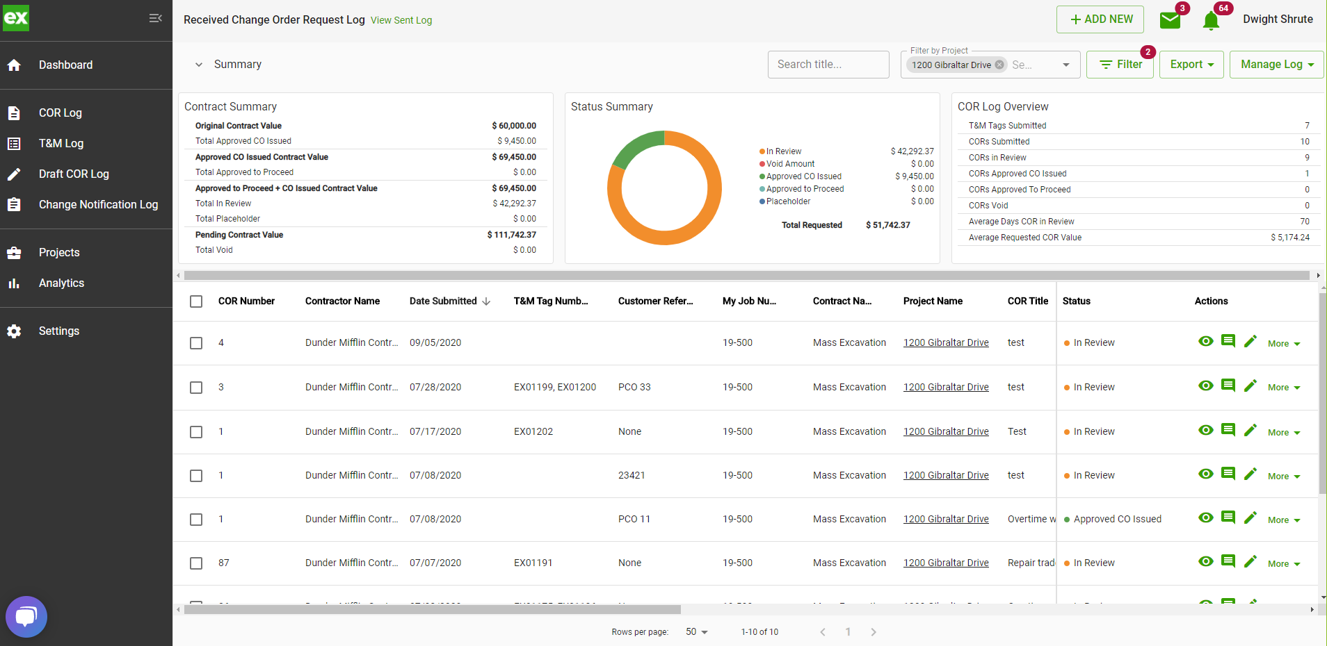Check the checkbox for COR number 87

point(195,563)
